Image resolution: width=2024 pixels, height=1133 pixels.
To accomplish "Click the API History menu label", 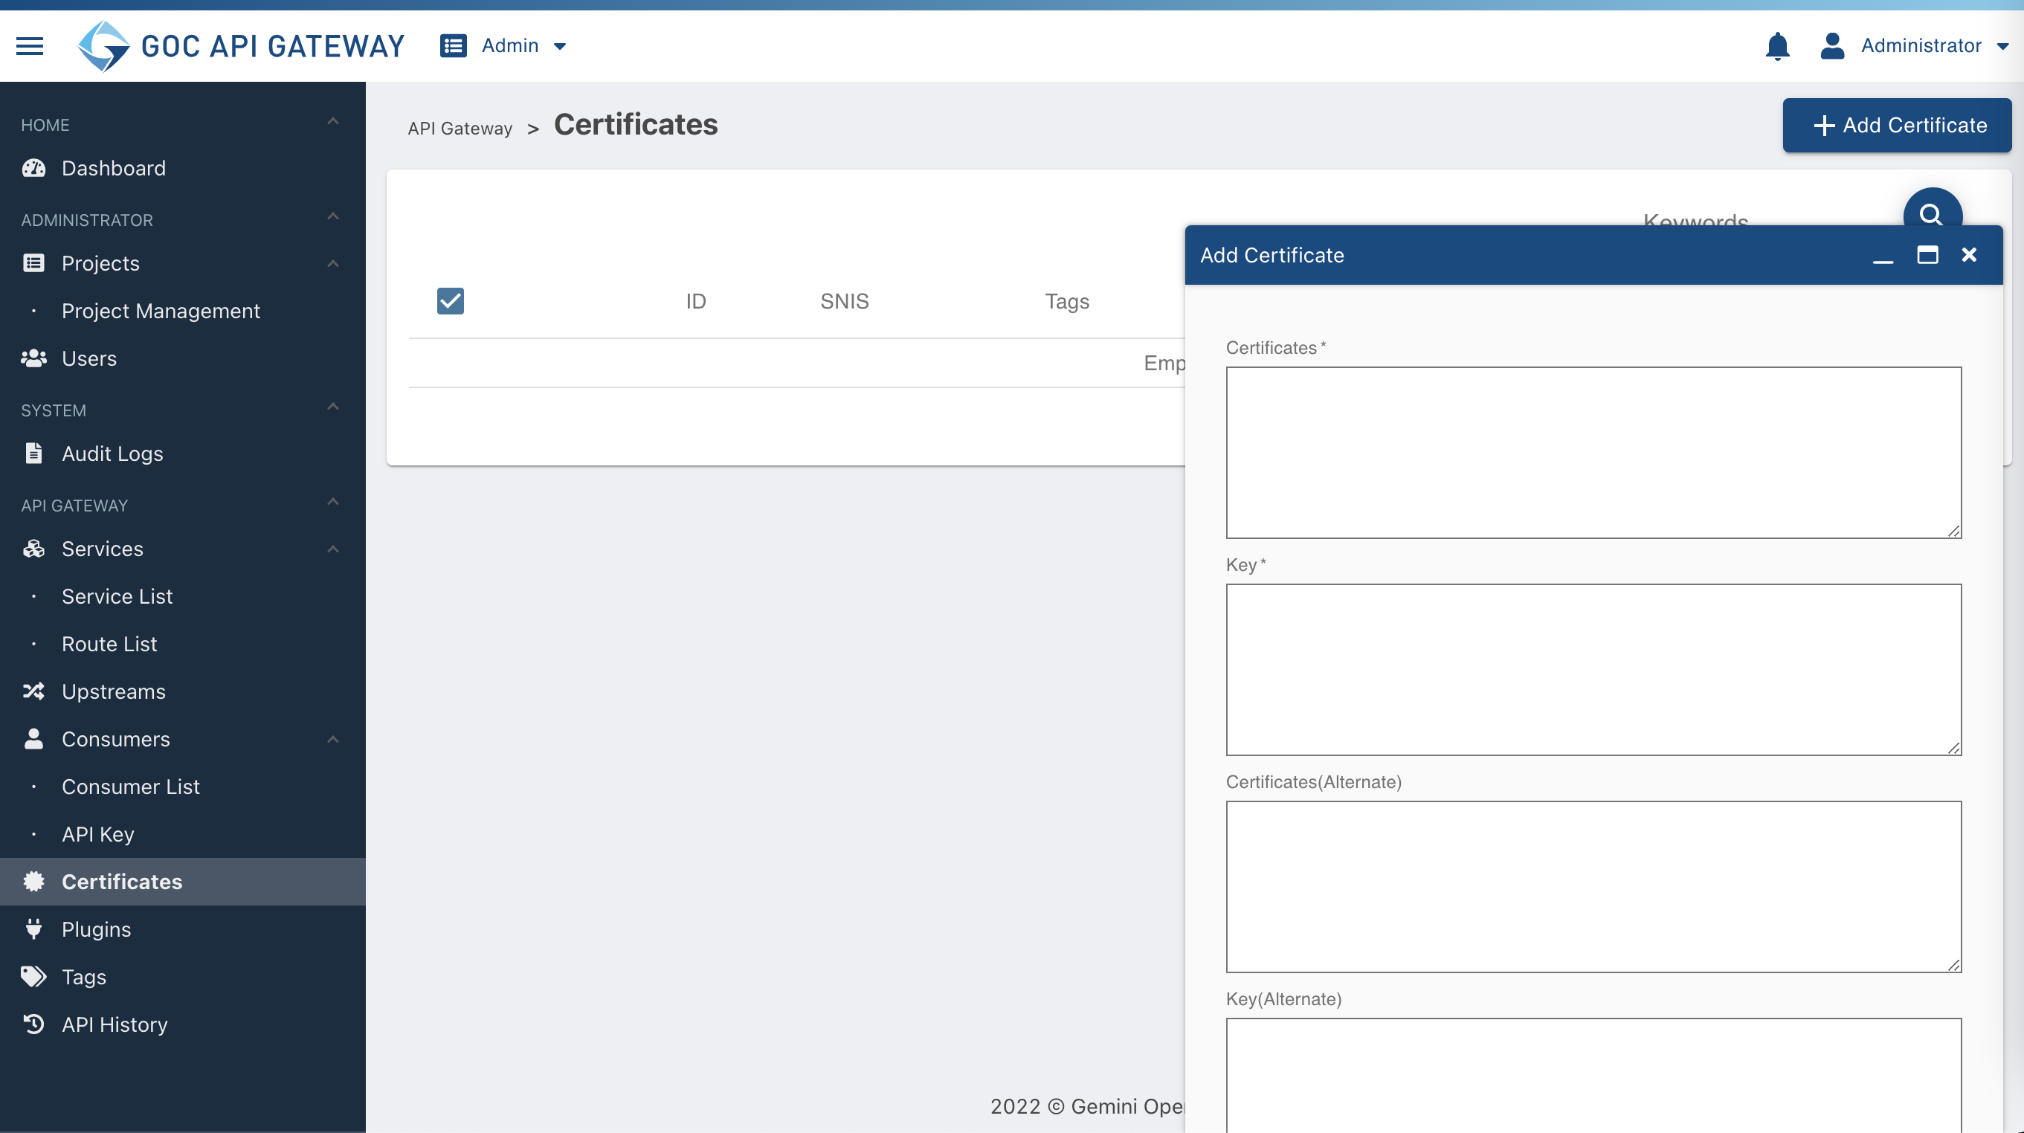I will pos(115,1024).
